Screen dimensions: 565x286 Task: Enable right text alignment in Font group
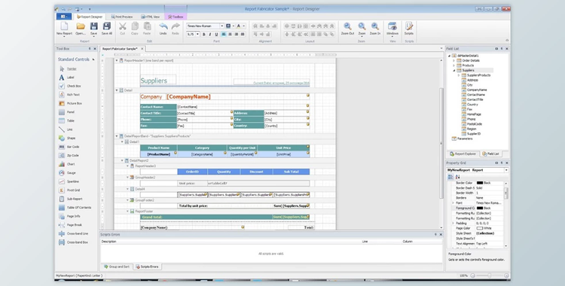coord(236,34)
